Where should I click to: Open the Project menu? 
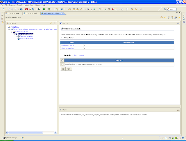point(26,5)
